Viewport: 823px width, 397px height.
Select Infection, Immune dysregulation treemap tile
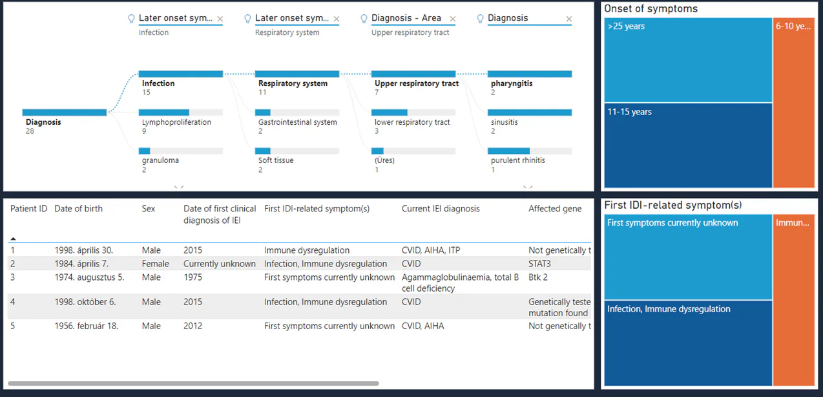point(688,343)
